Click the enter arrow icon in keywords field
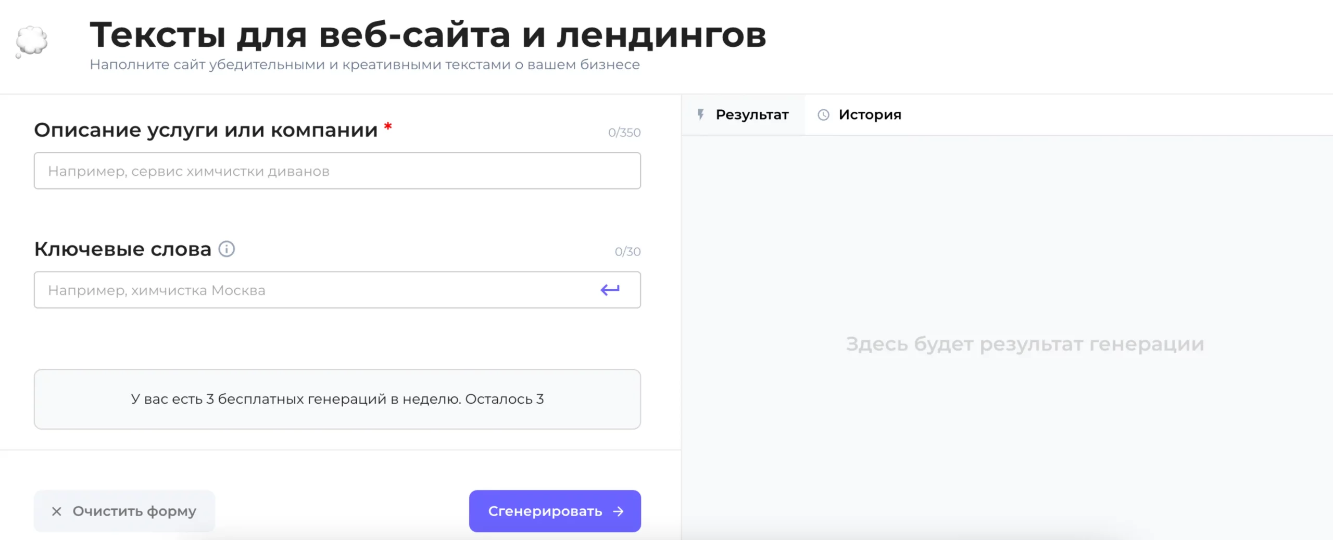Viewport: 1333px width, 540px height. click(x=610, y=290)
